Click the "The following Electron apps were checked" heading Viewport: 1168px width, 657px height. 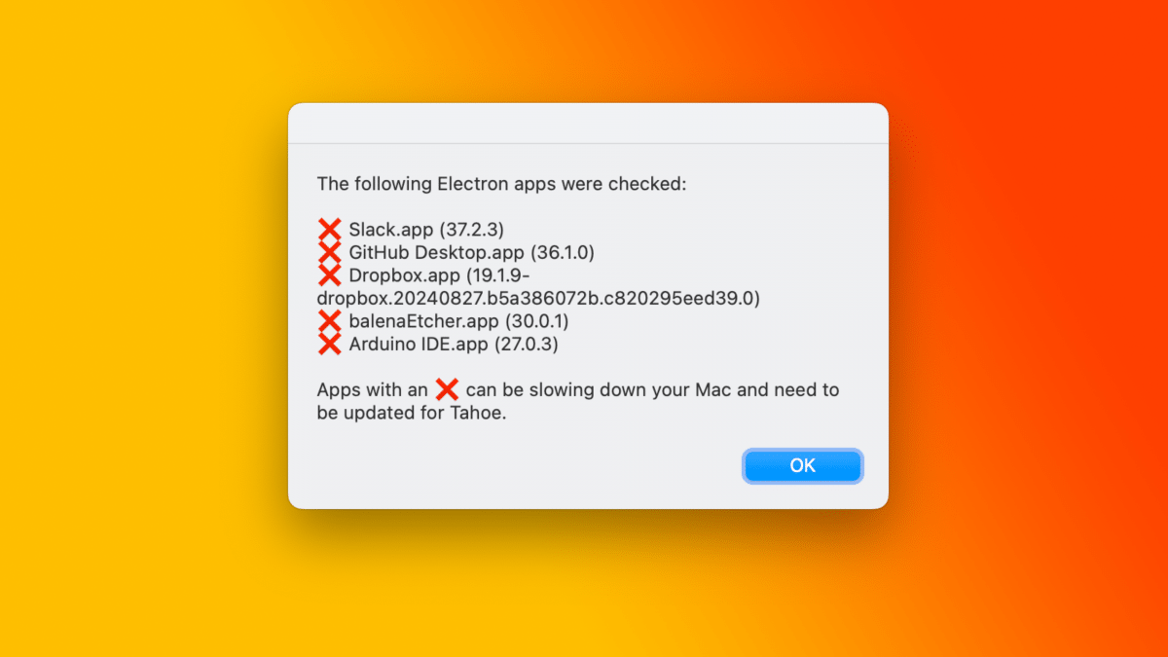(501, 183)
